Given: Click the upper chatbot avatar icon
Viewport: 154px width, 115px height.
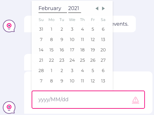Looking at the screenshot, I should pos(9,26).
